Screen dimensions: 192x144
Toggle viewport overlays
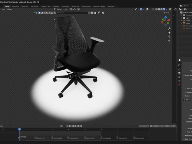[x=147, y=9]
